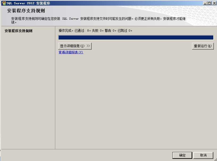Click the 重新运行(R) button to rerun checks
The image size is (217, 161).
pos(203,46)
